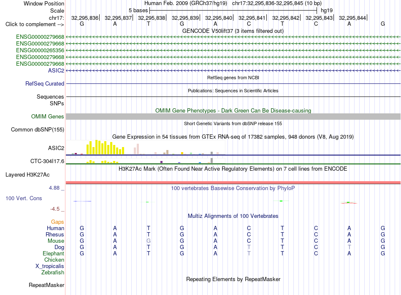Click position label 32,295,836 on the ruler
Viewport: 401px width, 295px height.
[x=85, y=18]
